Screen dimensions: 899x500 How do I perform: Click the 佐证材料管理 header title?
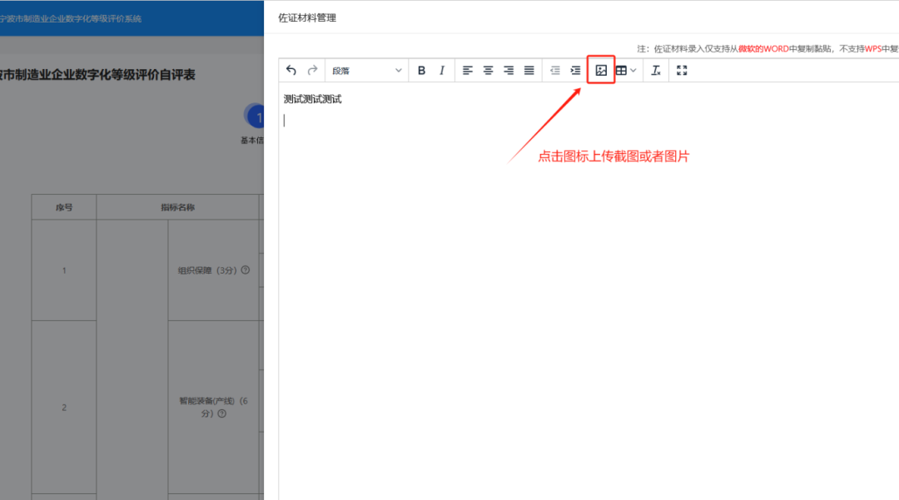(309, 17)
